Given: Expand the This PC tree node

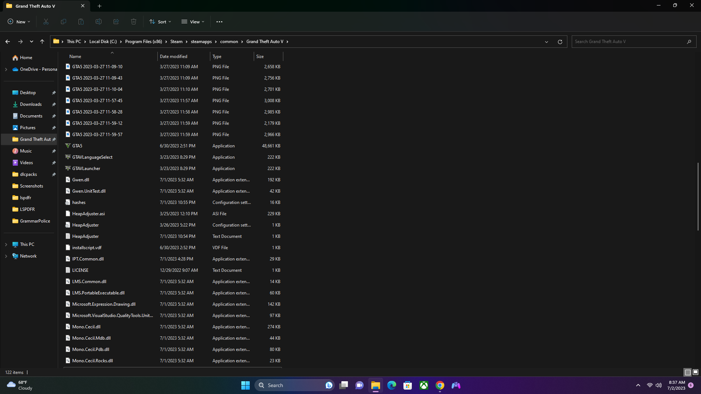Looking at the screenshot, I should coord(6,244).
